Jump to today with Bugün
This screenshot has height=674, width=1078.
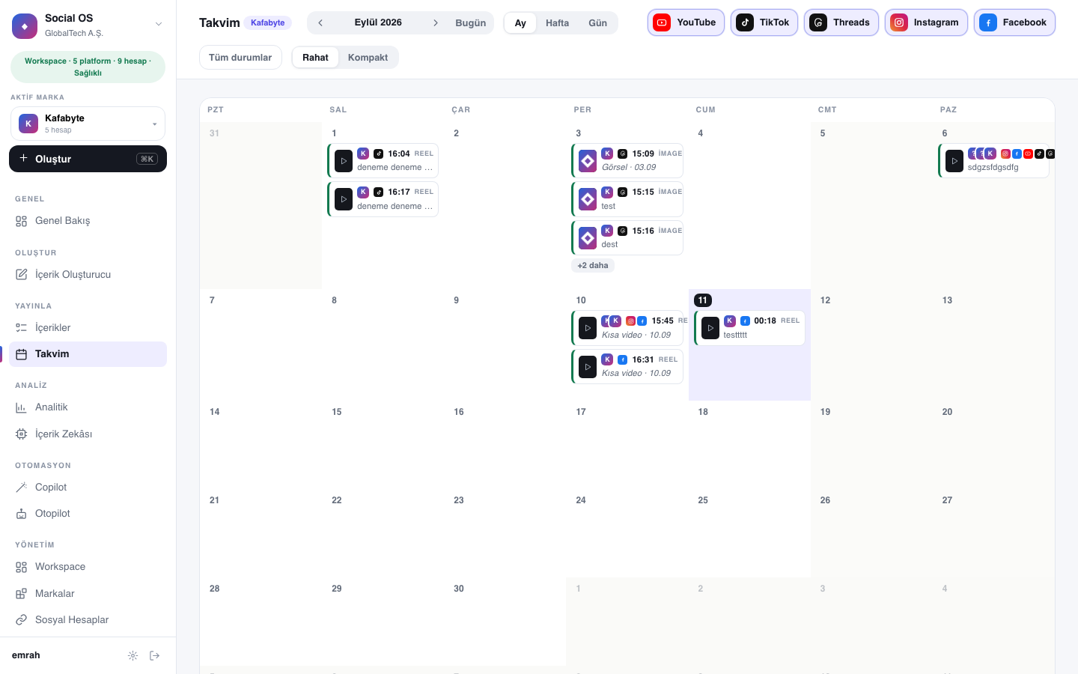[471, 22]
